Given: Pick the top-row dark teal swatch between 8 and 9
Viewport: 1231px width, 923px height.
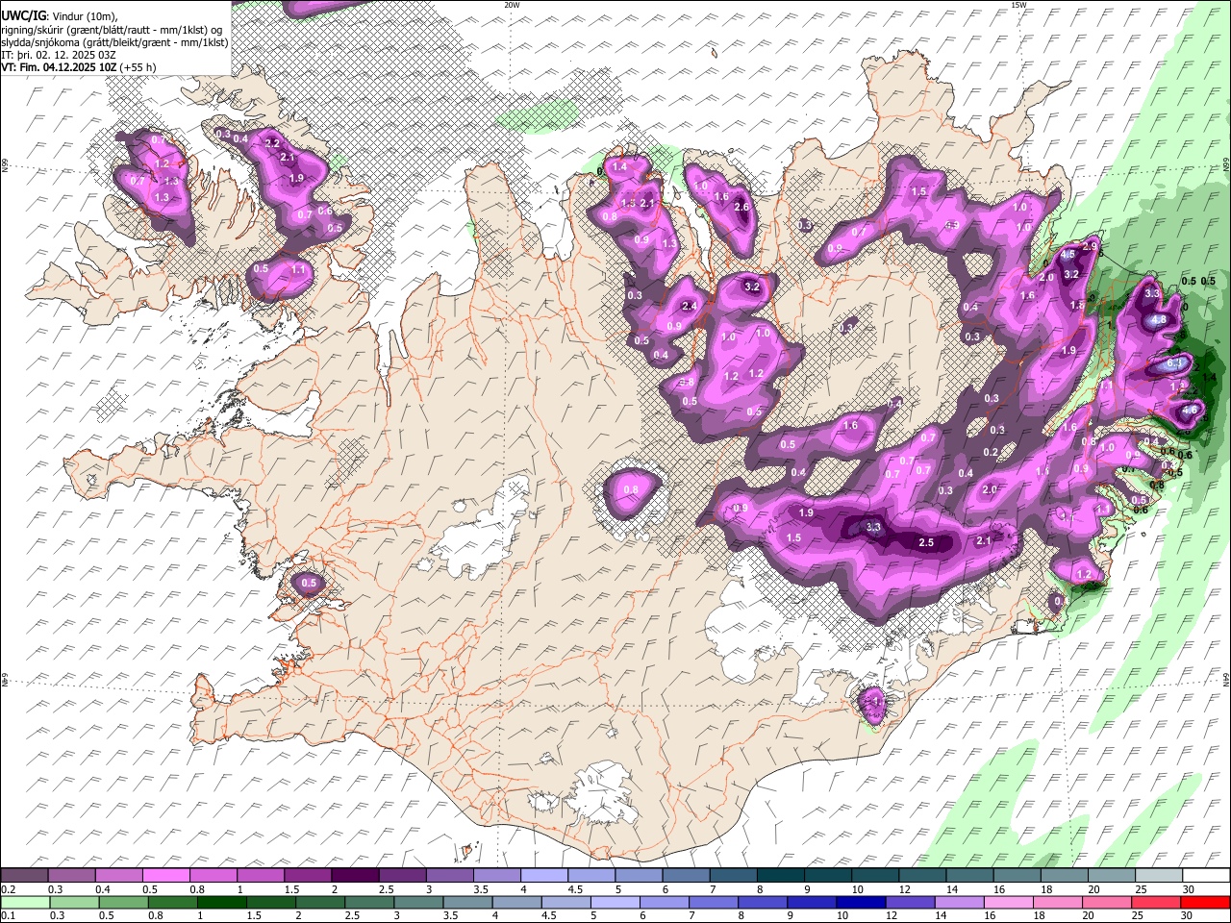Looking at the screenshot, I should click(779, 875).
